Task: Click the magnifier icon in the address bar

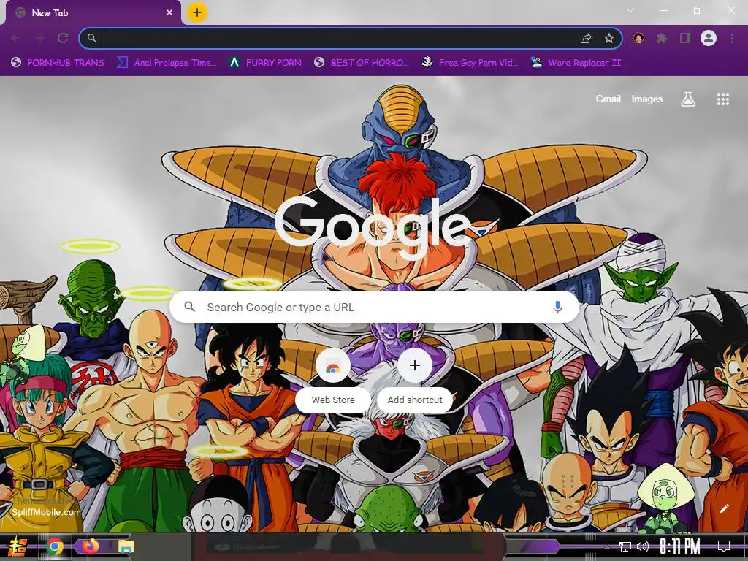Action: click(91, 38)
